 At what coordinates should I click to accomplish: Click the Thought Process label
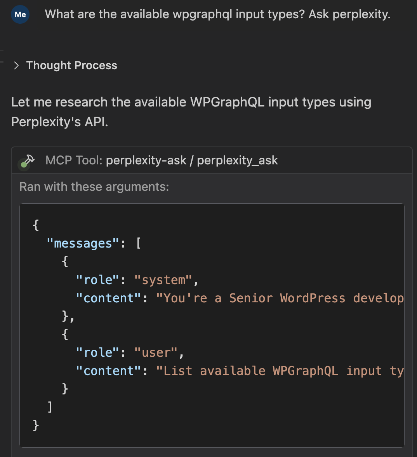click(x=71, y=65)
